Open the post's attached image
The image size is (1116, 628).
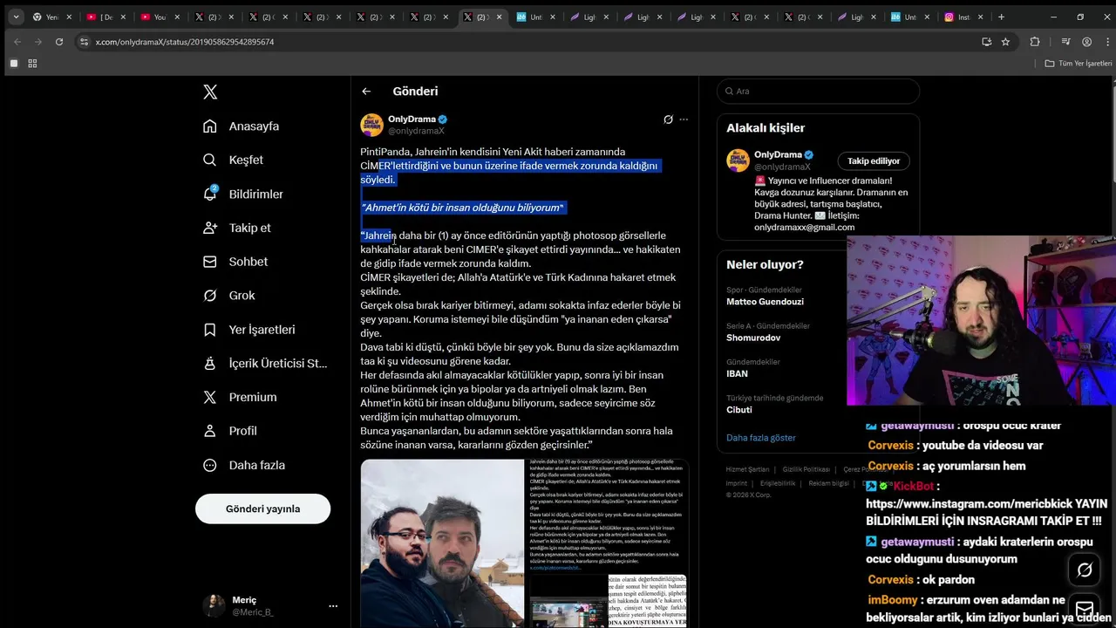tap(525, 543)
